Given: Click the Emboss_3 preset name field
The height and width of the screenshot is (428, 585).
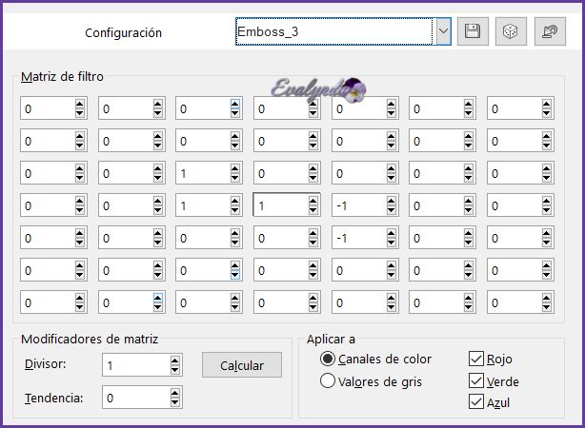Looking at the screenshot, I should coord(333,31).
